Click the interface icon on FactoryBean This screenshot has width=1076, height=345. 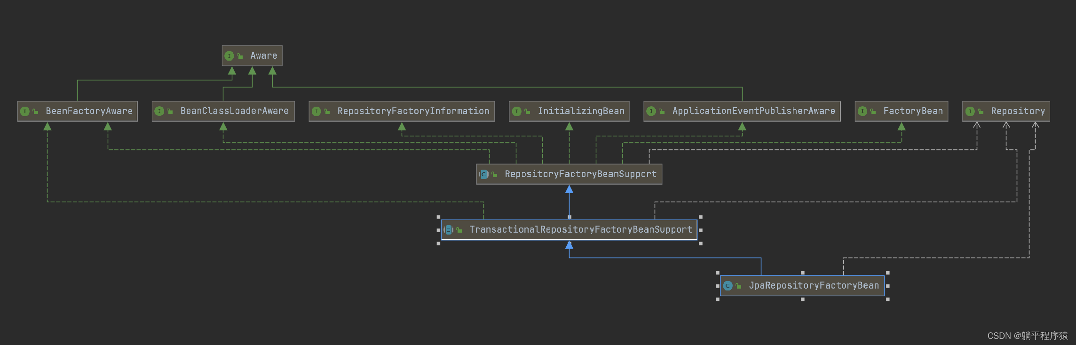point(862,111)
